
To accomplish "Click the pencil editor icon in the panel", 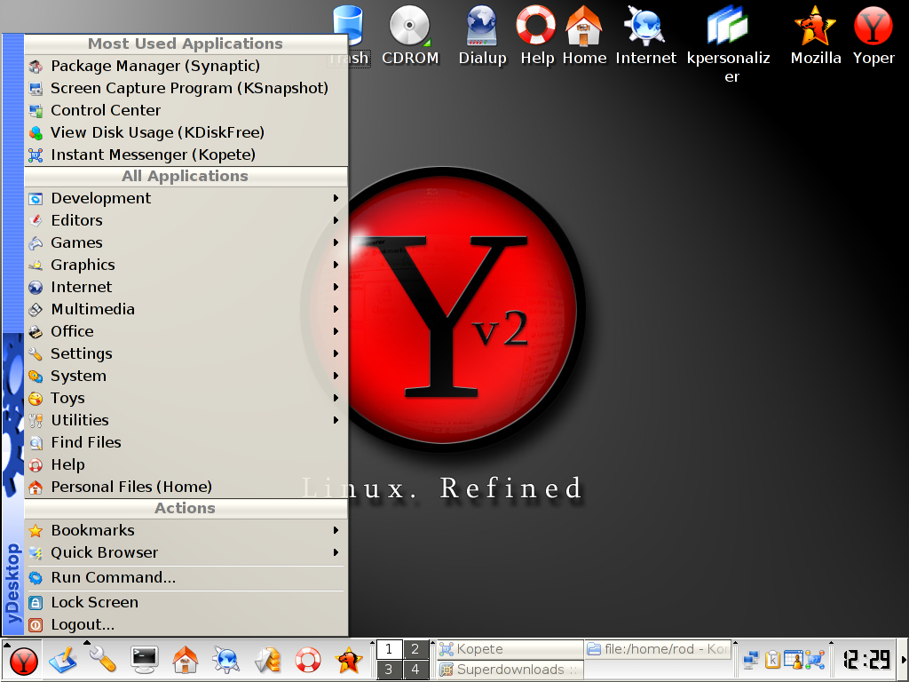I will 63,660.
